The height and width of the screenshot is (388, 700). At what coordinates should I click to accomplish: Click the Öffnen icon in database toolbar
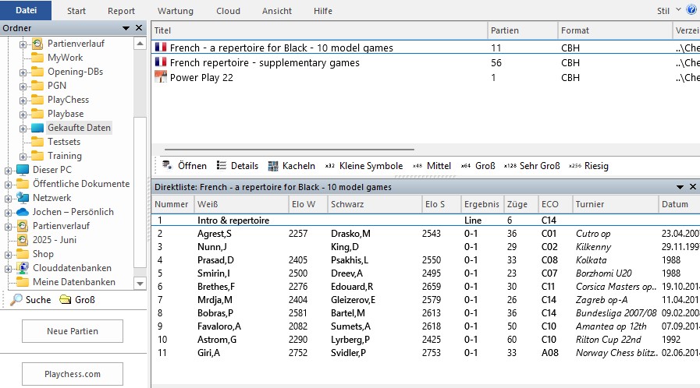(x=167, y=166)
